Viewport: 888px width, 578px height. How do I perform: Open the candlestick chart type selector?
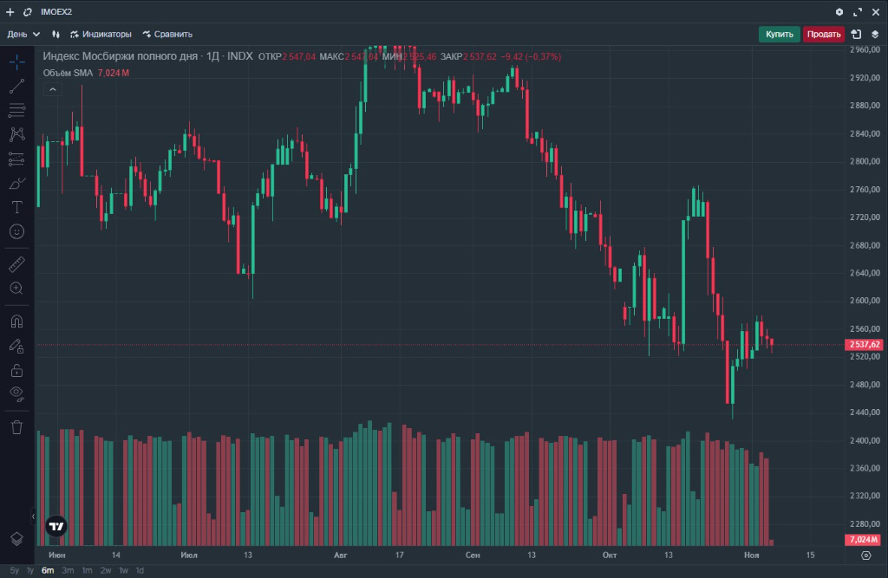[x=55, y=35]
